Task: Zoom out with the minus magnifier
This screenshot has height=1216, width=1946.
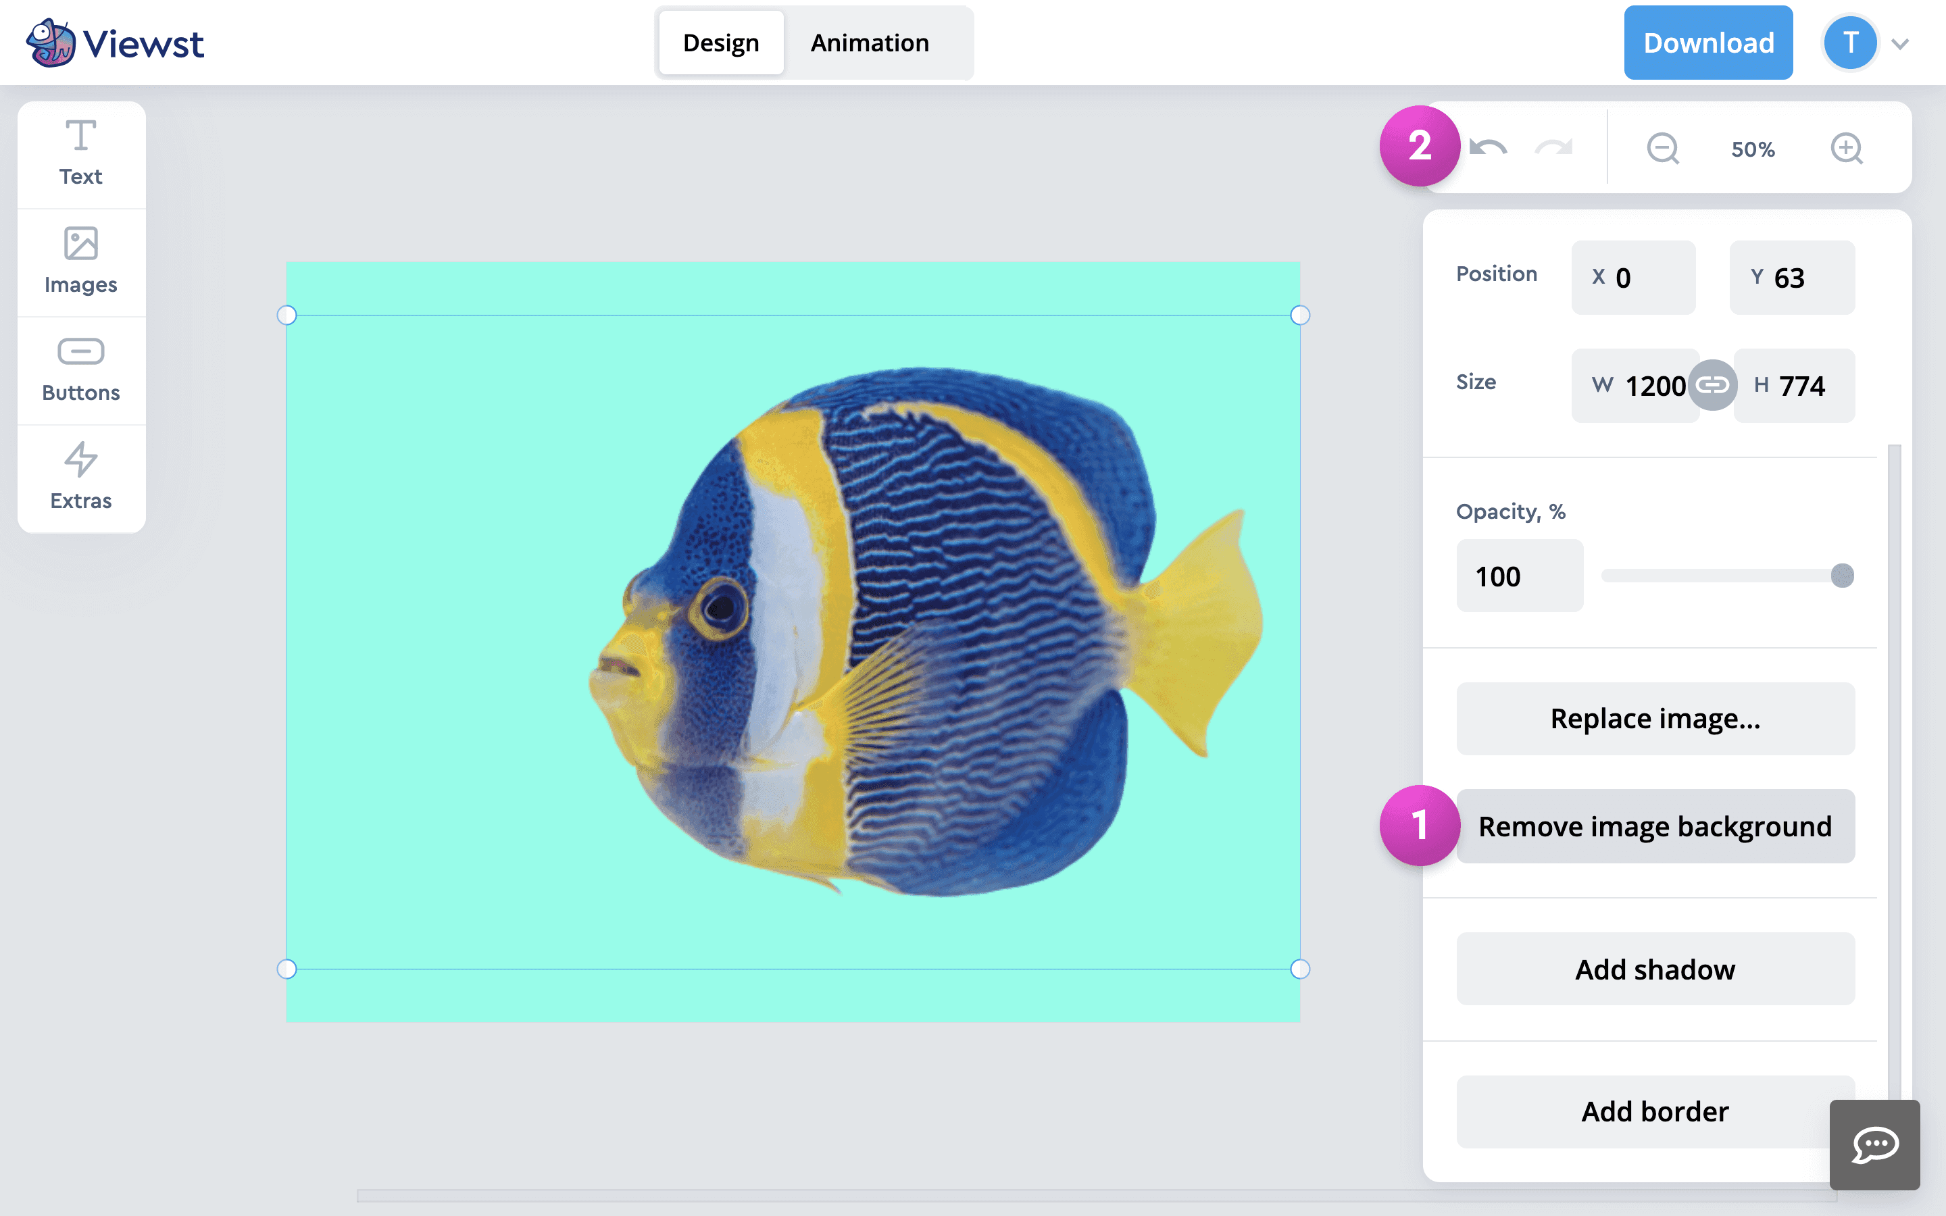Action: (x=1662, y=149)
